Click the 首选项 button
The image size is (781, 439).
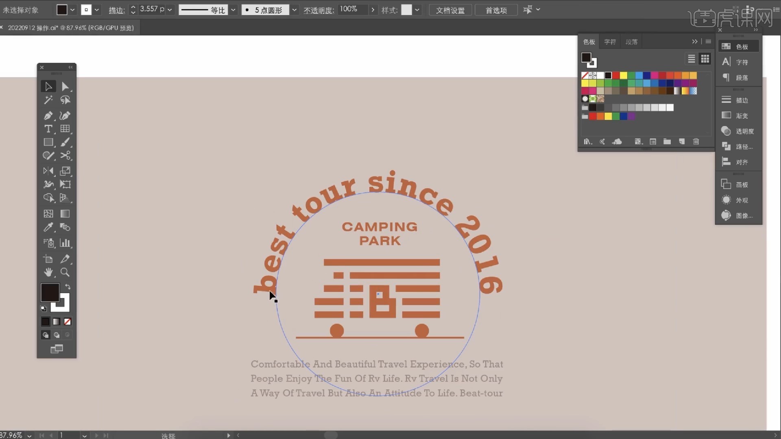click(x=496, y=10)
